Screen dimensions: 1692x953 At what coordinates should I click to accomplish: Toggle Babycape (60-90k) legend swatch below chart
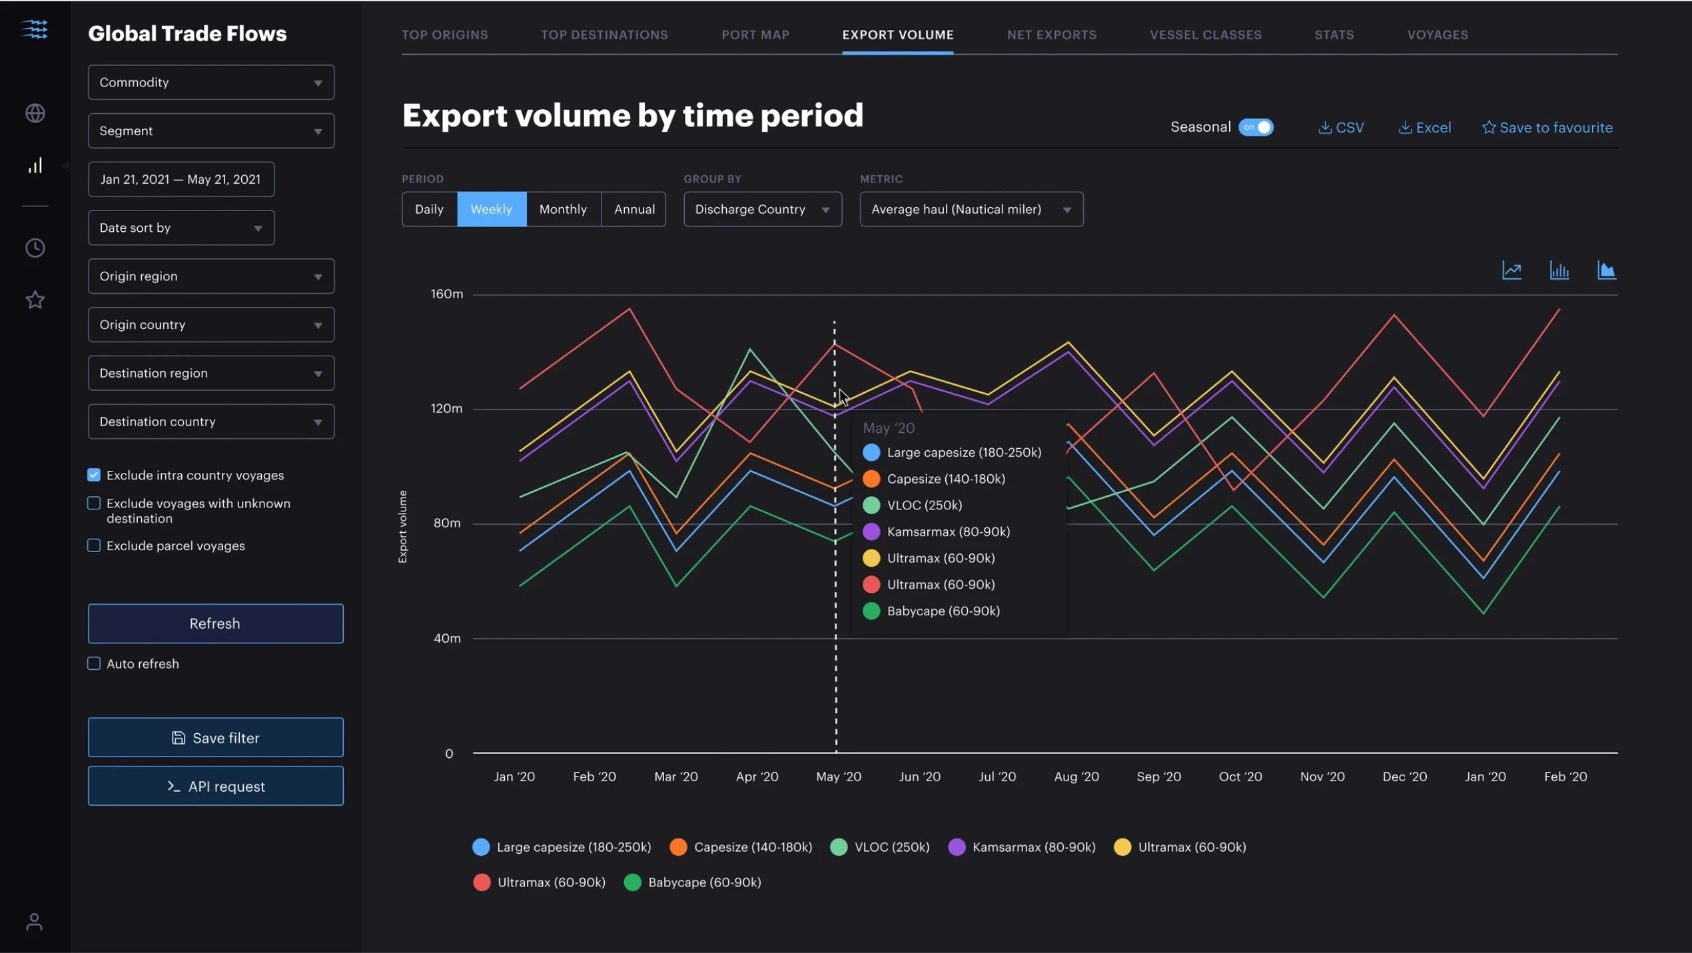632,882
